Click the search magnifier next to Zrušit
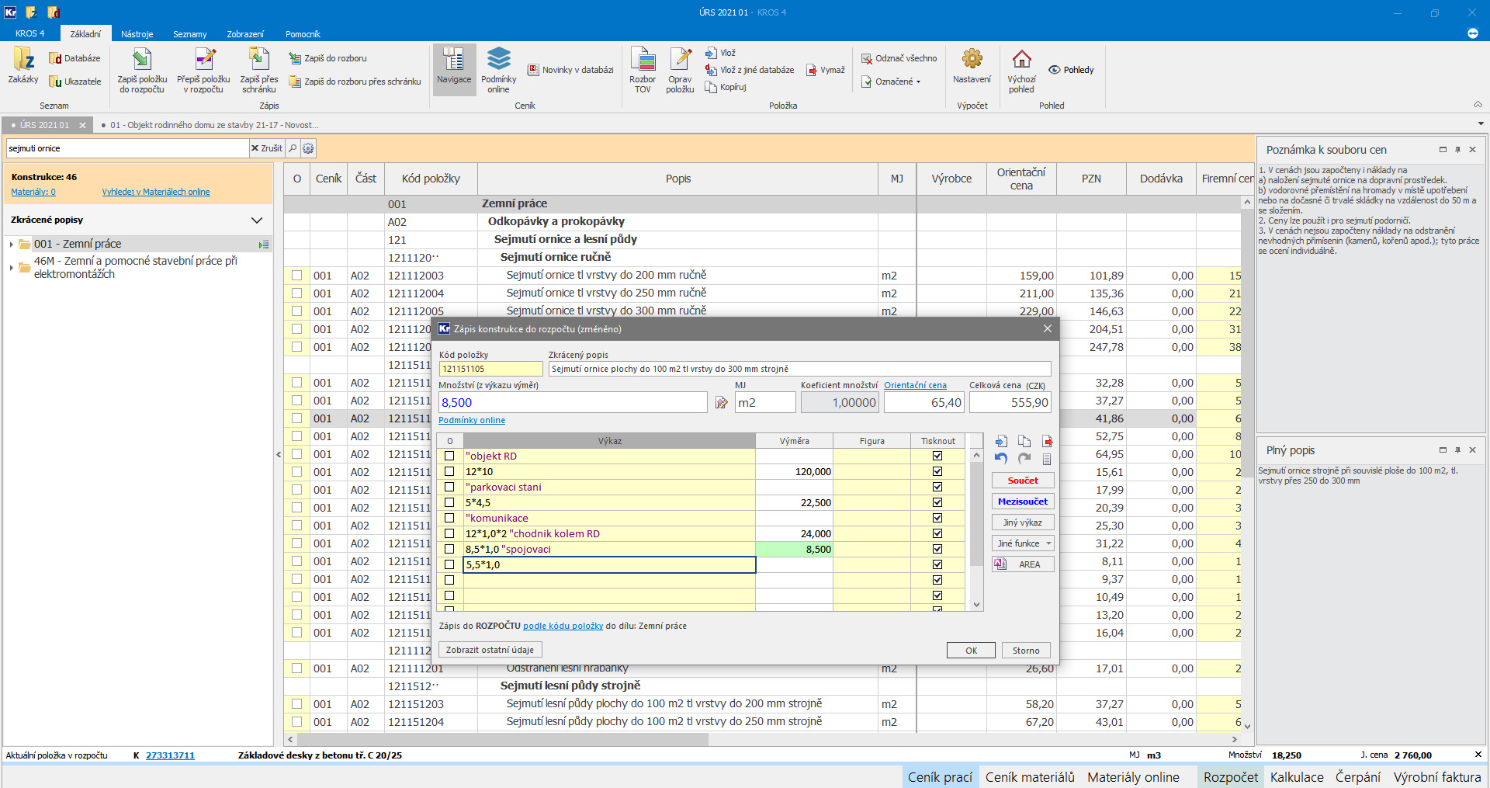Viewport: 1490px width, 788px height. (x=293, y=148)
